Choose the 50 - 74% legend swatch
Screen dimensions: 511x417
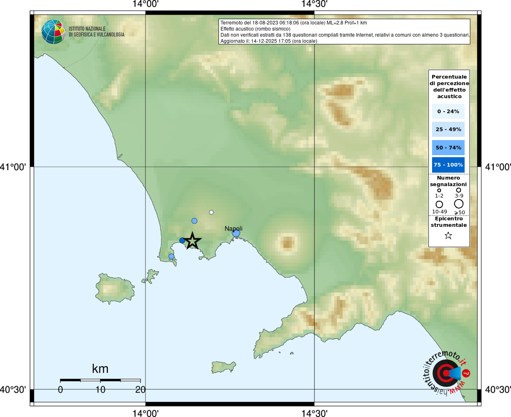448,147
